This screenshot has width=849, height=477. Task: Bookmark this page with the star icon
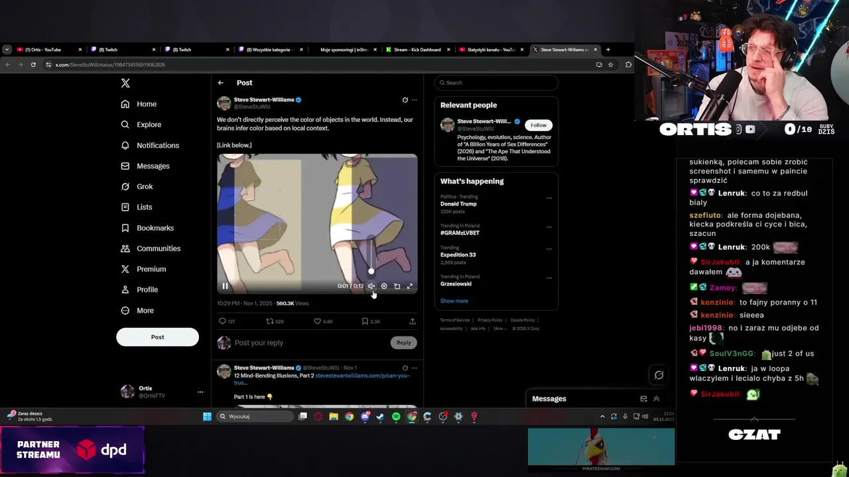611,65
